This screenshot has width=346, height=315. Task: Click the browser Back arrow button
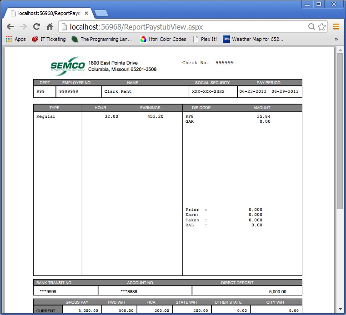click(x=10, y=27)
